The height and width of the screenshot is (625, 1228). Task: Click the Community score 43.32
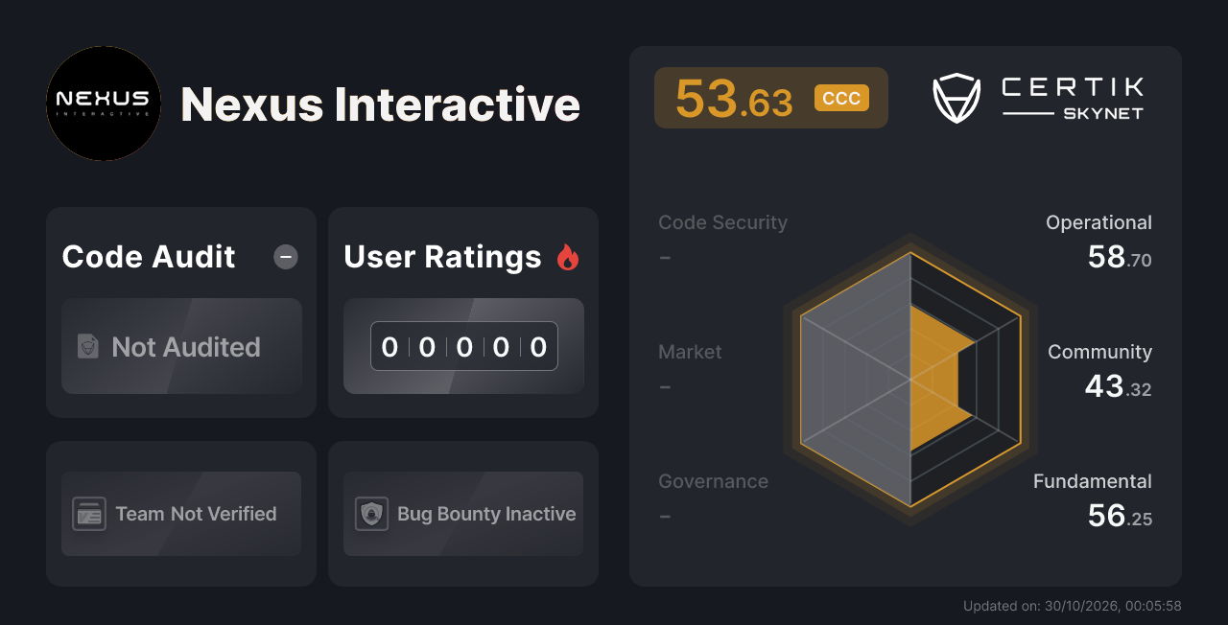[1119, 386]
